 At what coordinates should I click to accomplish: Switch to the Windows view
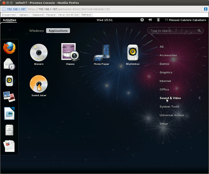(x=36, y=30)
